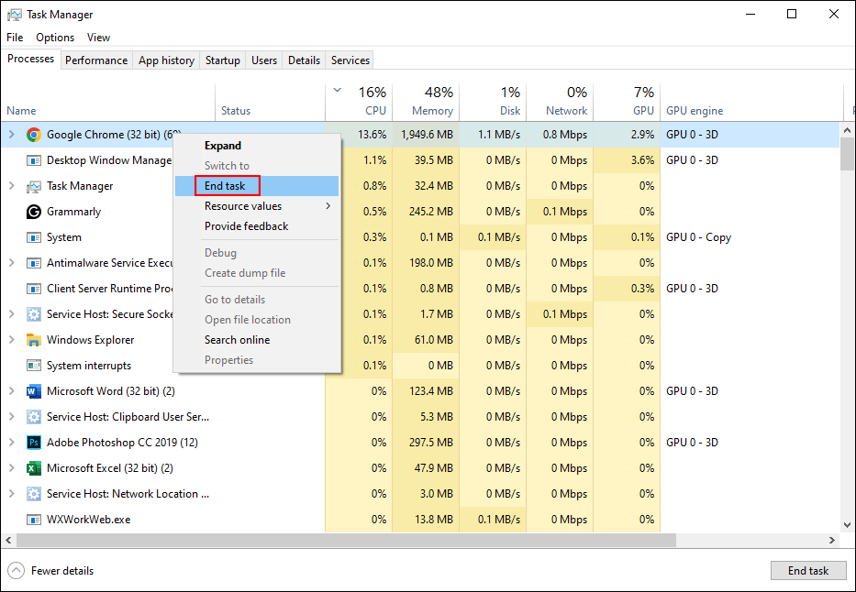Open the CPU column sort dropdown

tap(335, 92)
